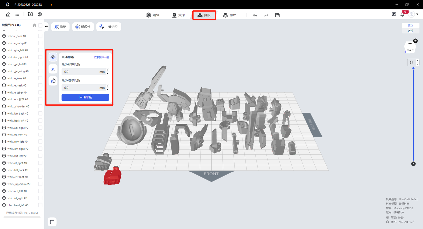This screenshot has width=423, height=229.
Task: Undo the last action with the undo arrow
Action: point(255,15)
